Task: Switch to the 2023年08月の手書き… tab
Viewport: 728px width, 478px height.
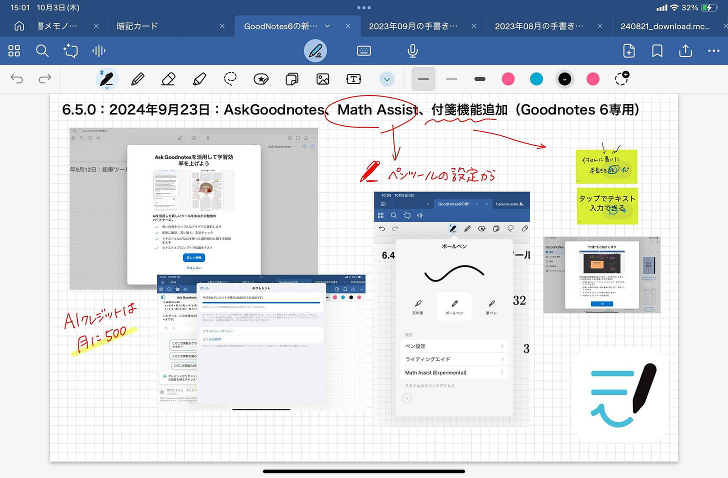Action: point(539,26)
